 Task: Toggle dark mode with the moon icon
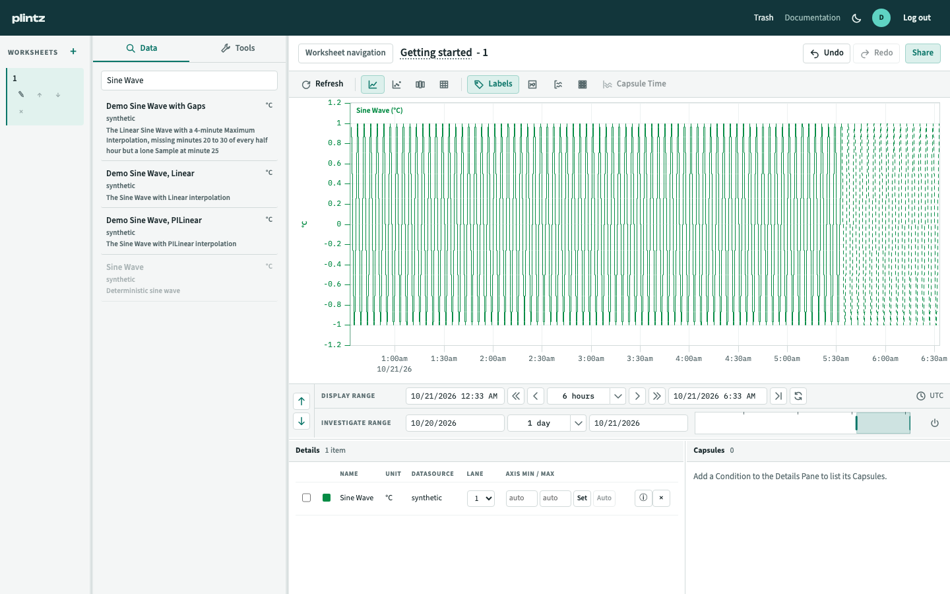tap(856, 18)
